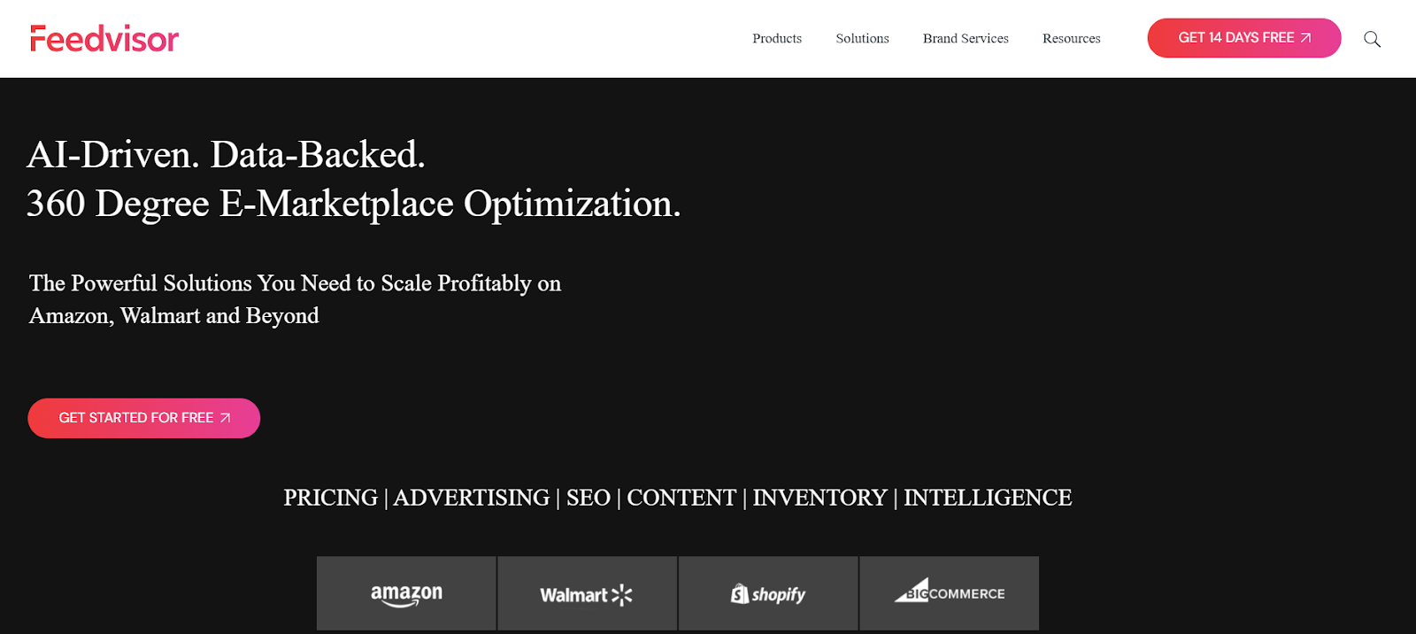Click the "AI-Driven. Data-Backed." headline
This screenshot has width=1416, height=634.
coord(227,155)
